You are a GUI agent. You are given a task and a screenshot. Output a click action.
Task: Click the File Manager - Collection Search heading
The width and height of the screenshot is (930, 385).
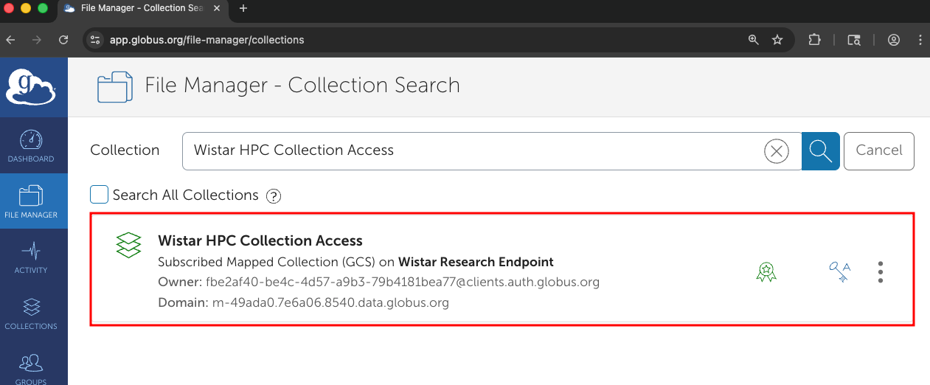point(302,86)
